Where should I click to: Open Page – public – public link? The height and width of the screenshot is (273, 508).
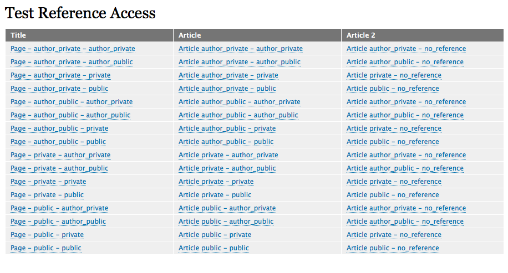point(46,248)
